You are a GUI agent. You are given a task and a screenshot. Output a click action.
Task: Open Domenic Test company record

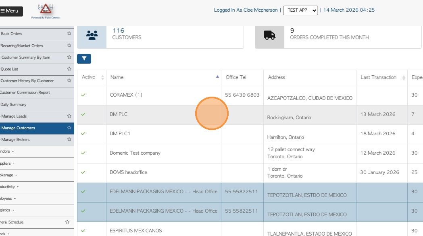135,153
